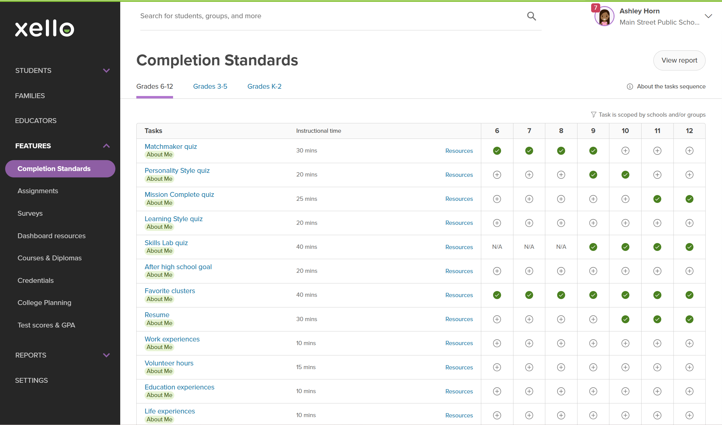Image resolution: width=722 pixels, height=425 pixels.
Task: Open the red notification badge showing 7
Action: [595, 8]
